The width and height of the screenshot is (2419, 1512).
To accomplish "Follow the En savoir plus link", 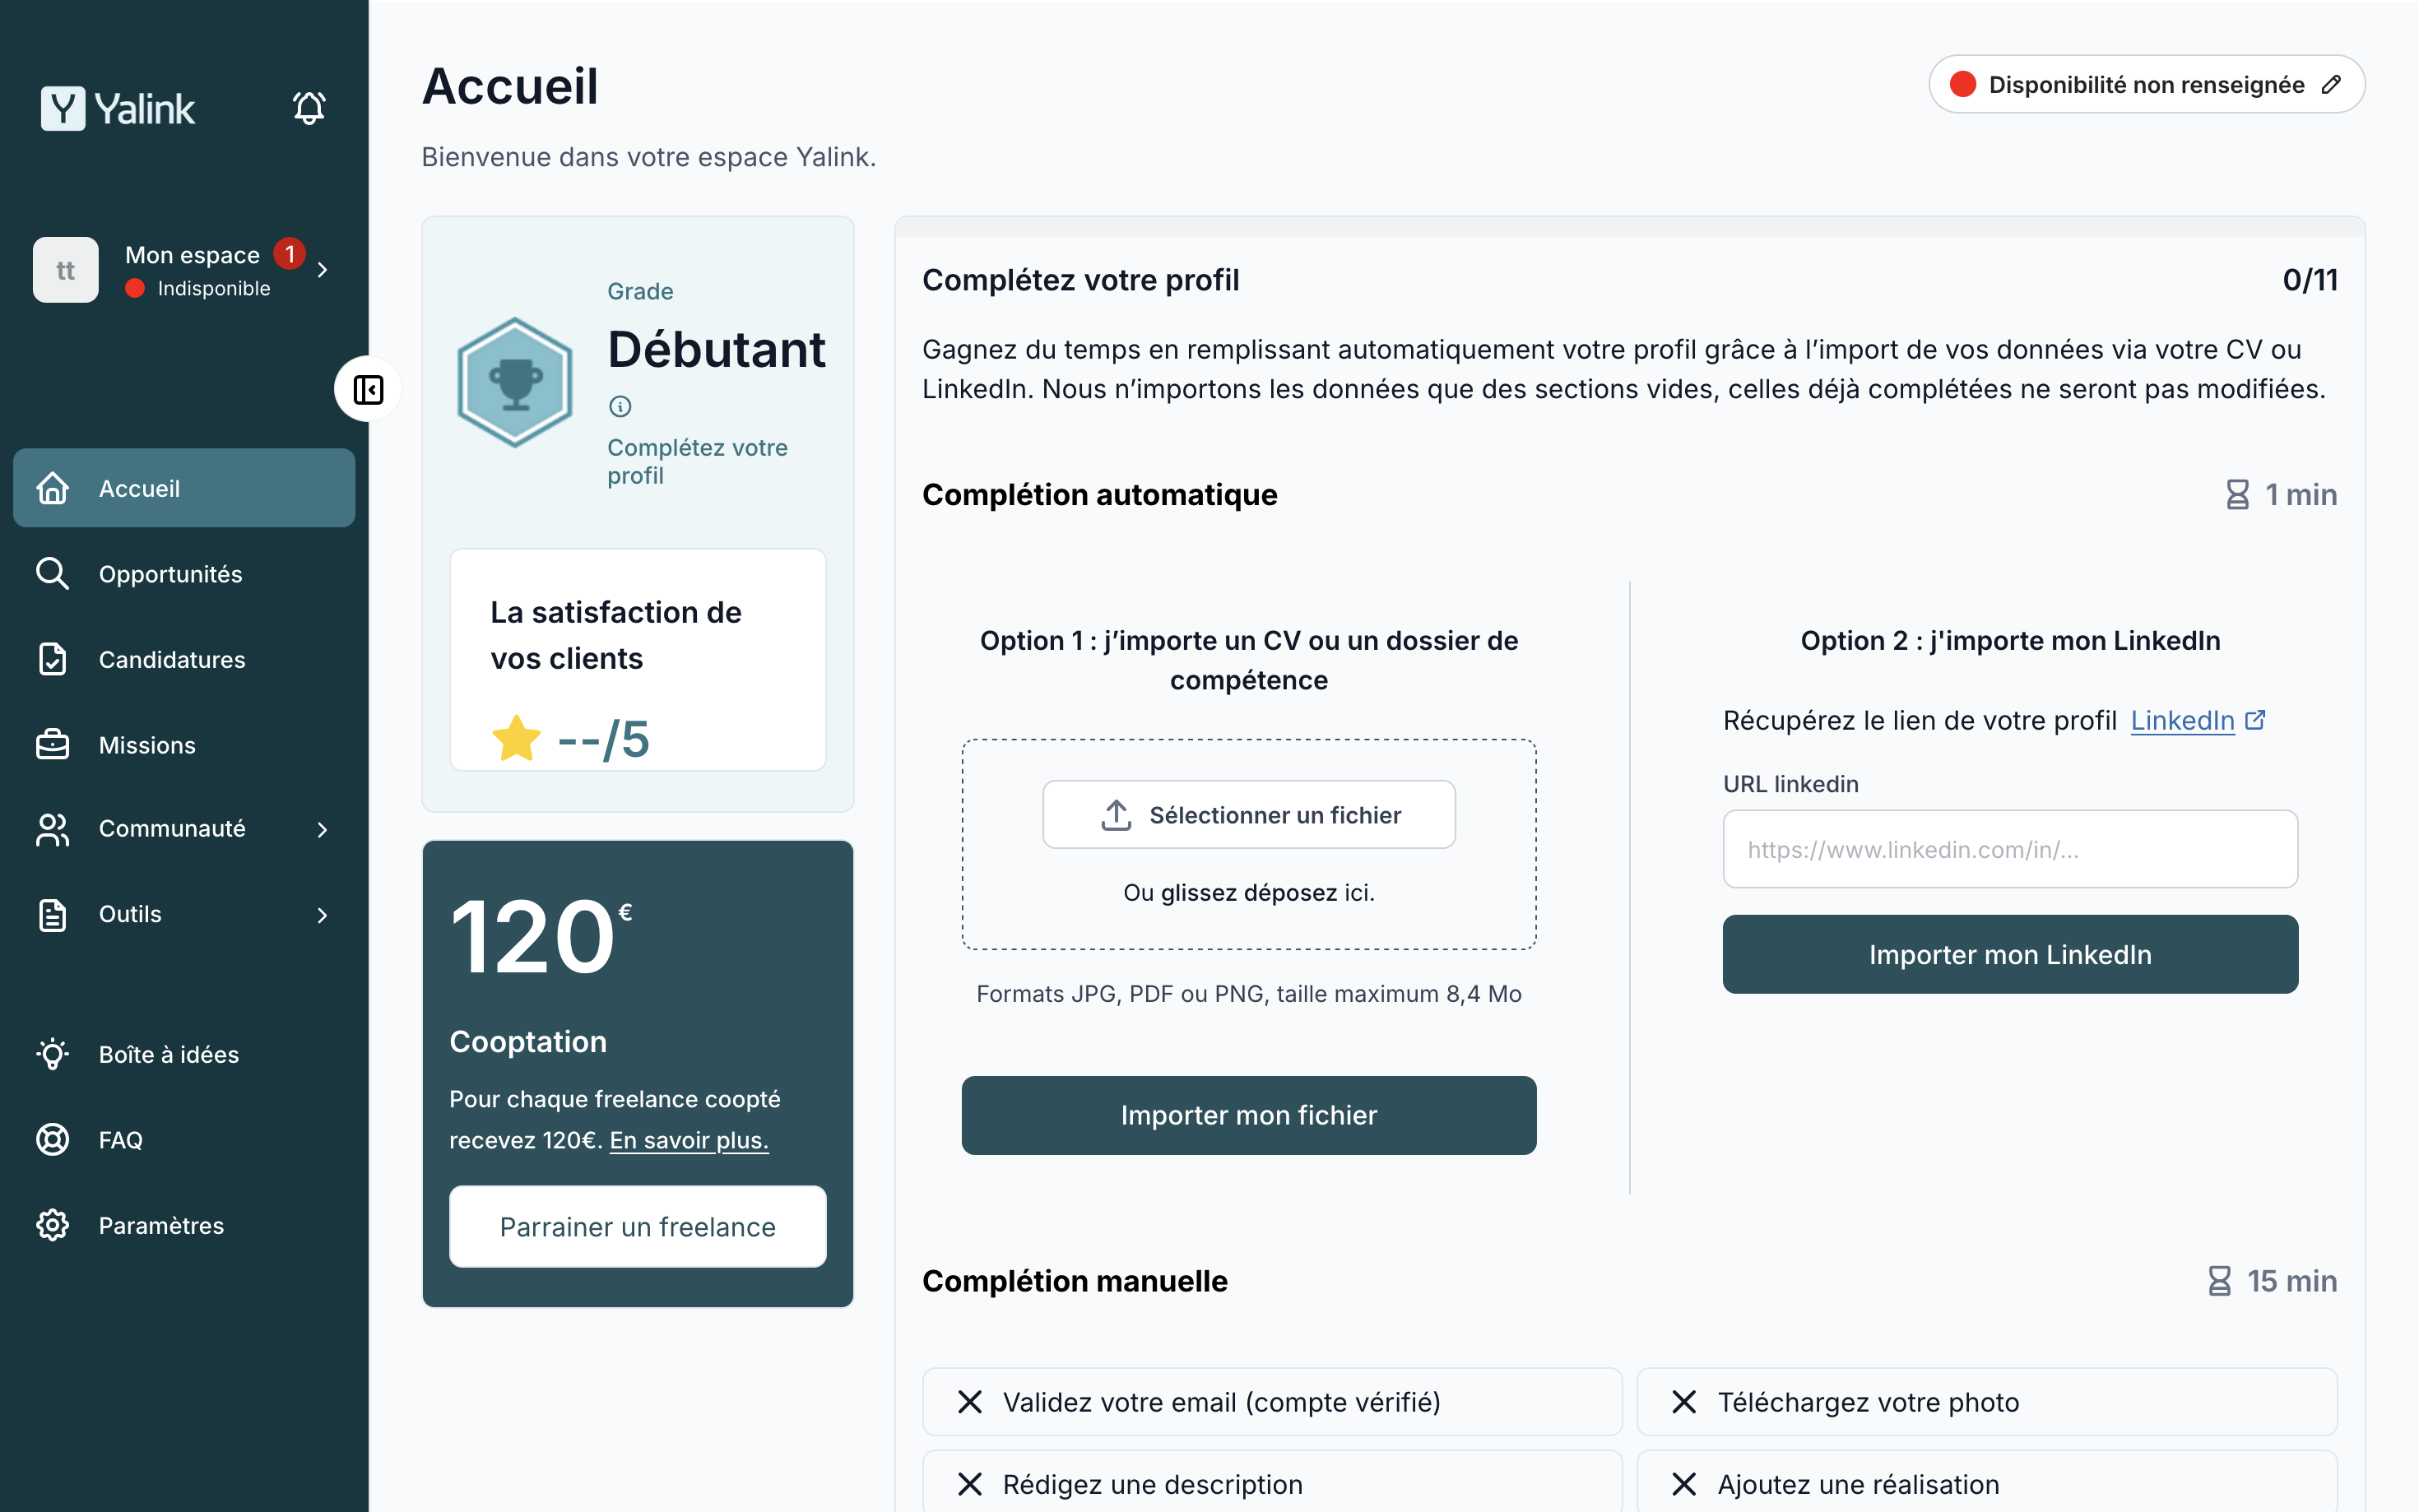I will click(689, 1140).
